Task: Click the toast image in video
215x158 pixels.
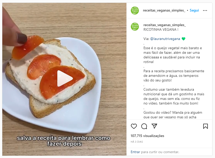Action: 50,78
